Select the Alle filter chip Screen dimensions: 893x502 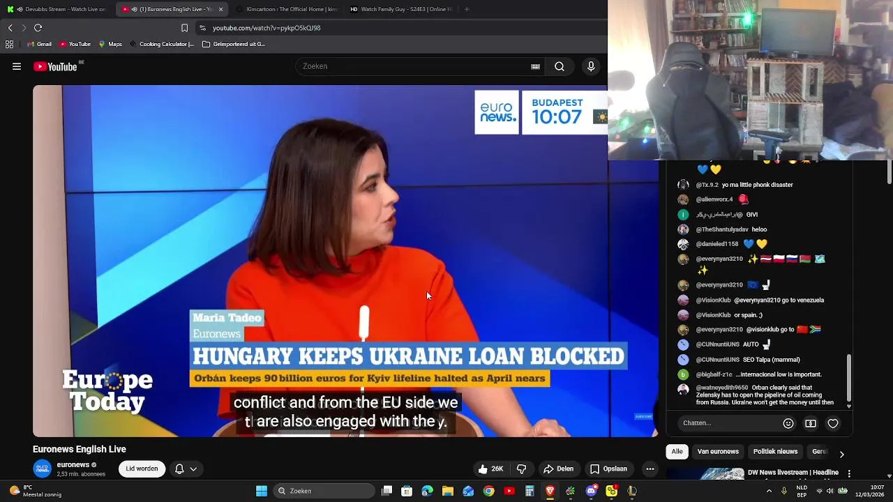pyautogui.click(x=677, y=452)
